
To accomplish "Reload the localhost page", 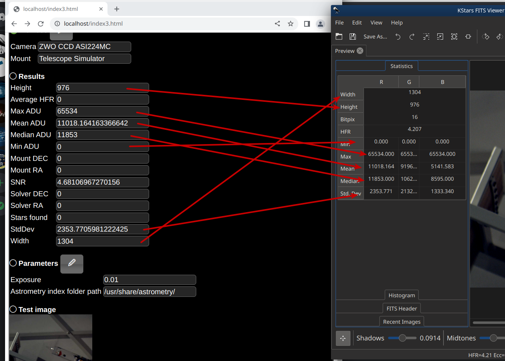I will pos(40,24).
